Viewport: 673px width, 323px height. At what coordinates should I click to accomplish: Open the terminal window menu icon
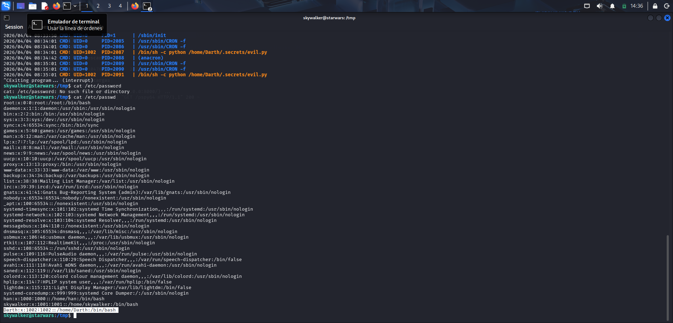point(7,18)
